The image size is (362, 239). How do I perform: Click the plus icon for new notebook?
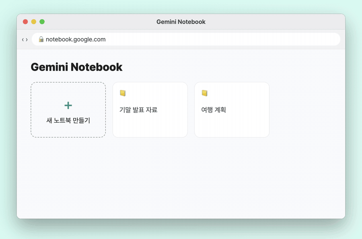tap(68, 105)
